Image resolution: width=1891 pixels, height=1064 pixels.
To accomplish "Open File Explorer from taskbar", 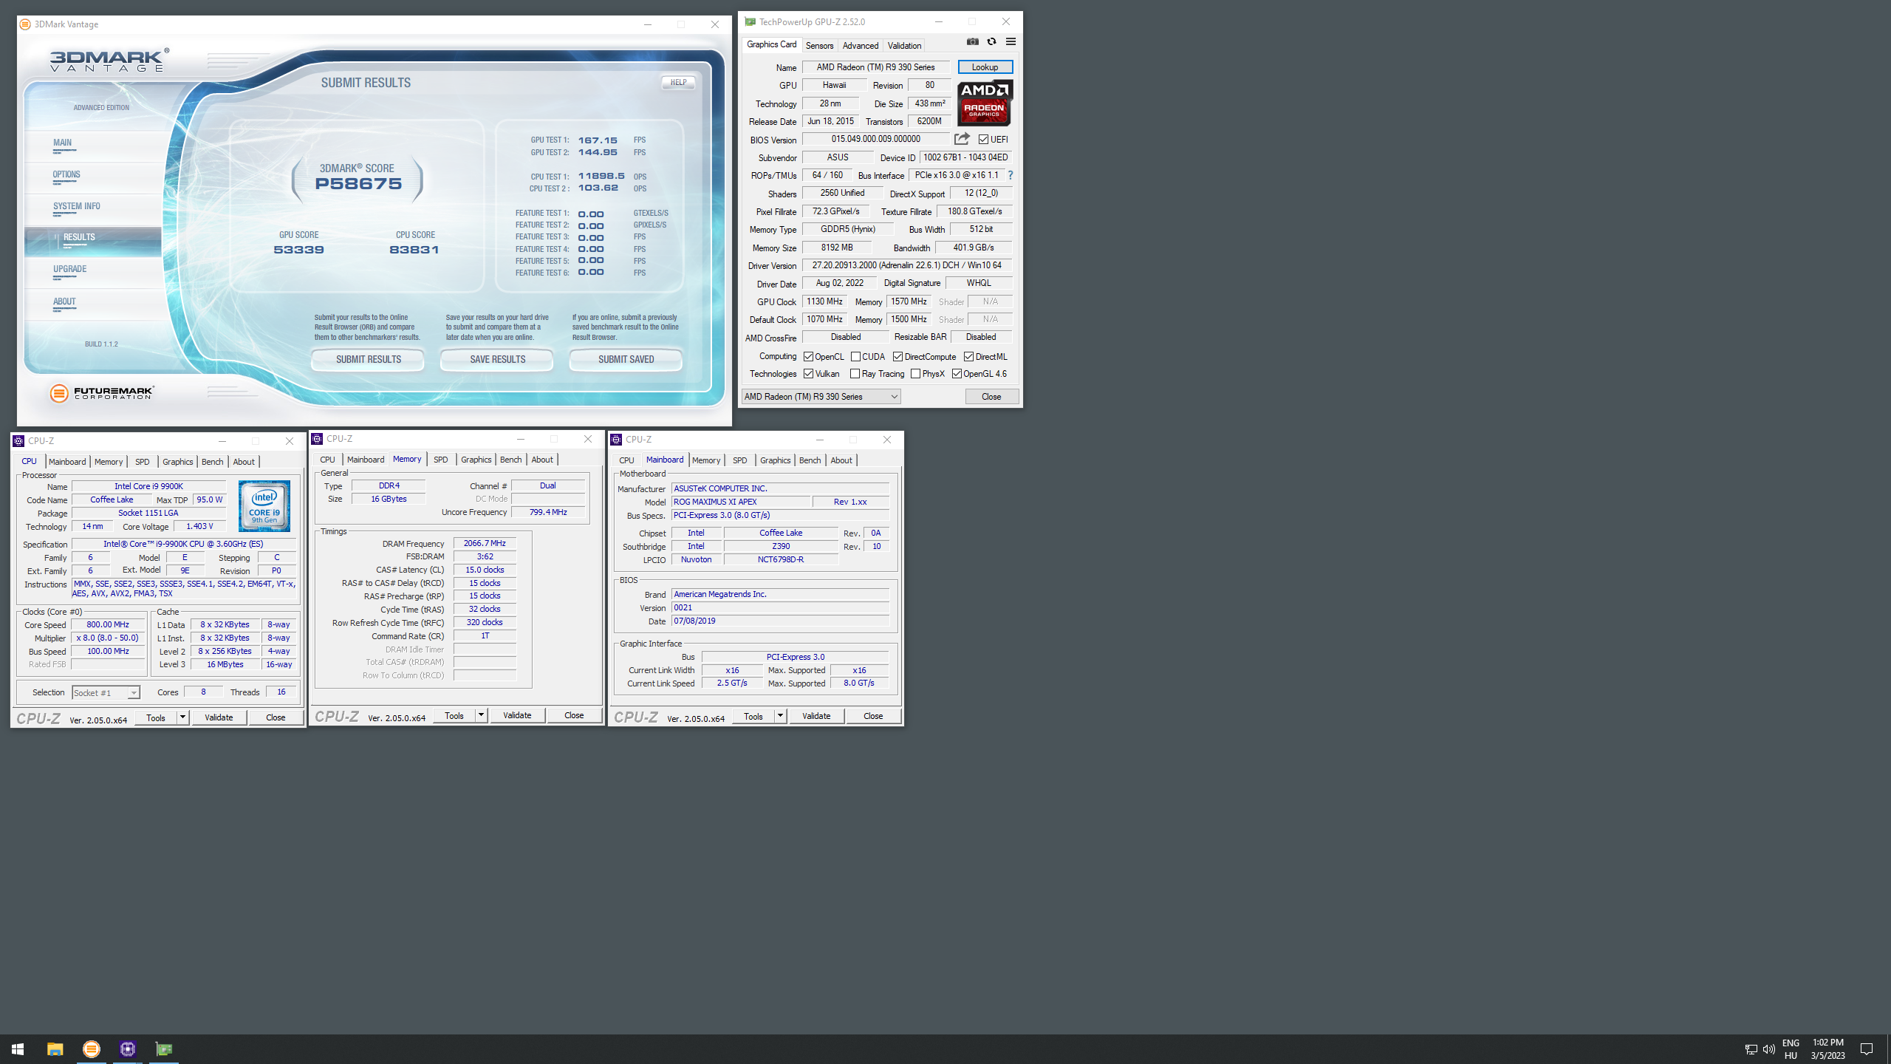I will coord(55,1049).
